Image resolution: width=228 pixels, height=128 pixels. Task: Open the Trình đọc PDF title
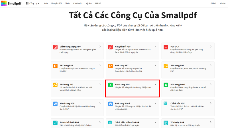[x=177, y=122]
